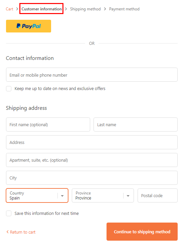181x245 pixels.
Task: Select the Customer information breadcrumb step
Action: coord(41,9)
